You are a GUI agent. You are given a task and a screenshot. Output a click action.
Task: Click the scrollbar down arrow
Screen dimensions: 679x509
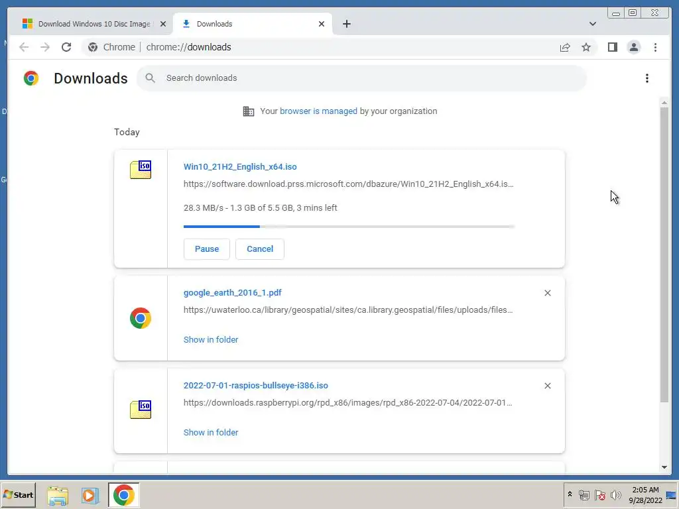[664, 467]
